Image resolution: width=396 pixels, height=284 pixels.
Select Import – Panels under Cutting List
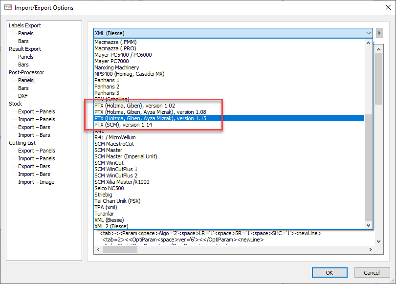pos(36,158)
